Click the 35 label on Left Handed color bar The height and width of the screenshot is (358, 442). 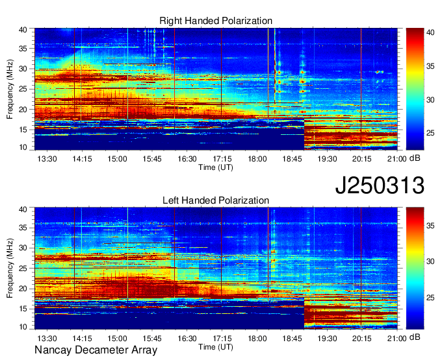430,226
